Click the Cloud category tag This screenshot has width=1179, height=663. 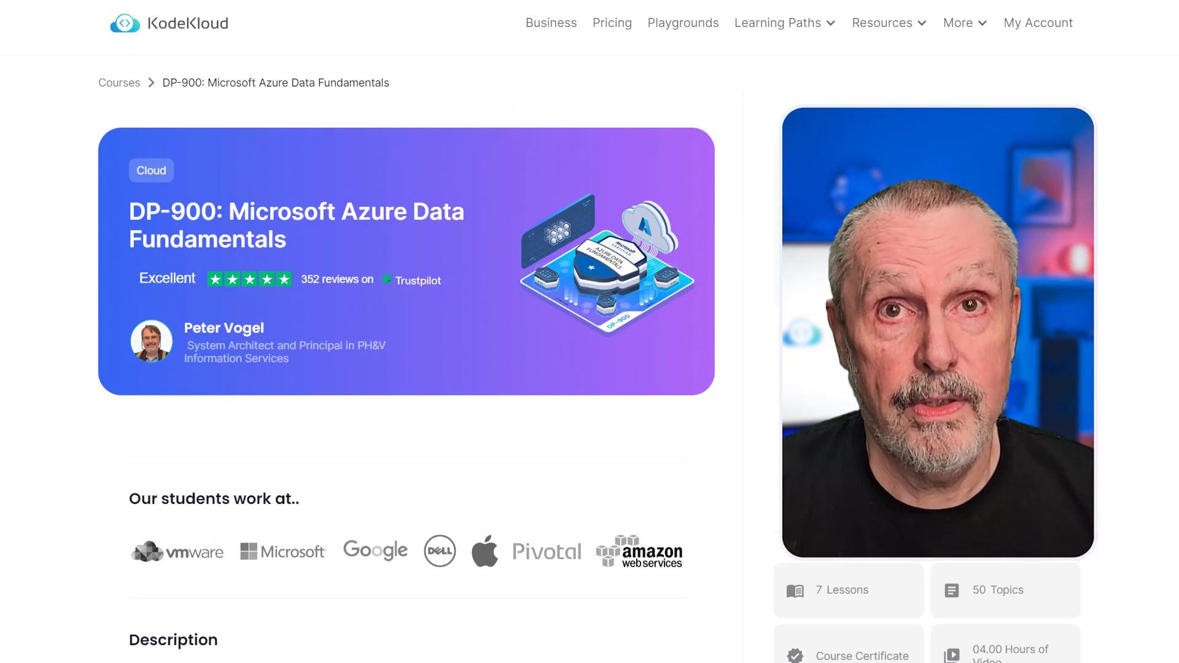pyautogui.click(x=151, y=171)
